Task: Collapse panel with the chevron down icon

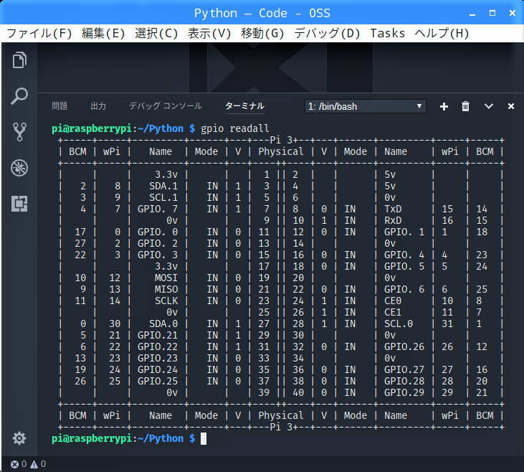Action: tap(489, 106)
